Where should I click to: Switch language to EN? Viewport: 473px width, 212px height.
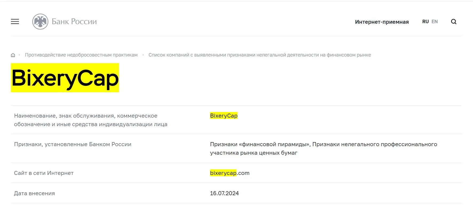tap(435, 22)
